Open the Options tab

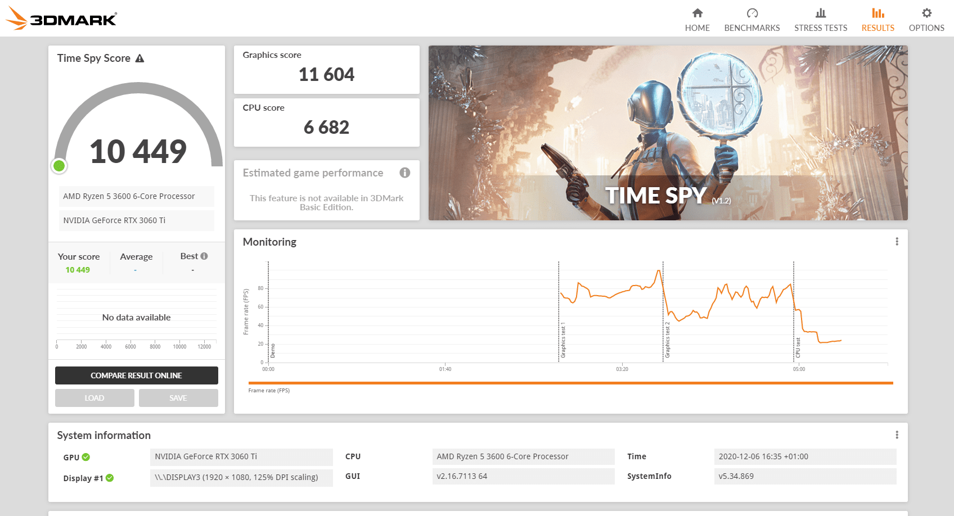pyautogui.click(x=926, y=20)
